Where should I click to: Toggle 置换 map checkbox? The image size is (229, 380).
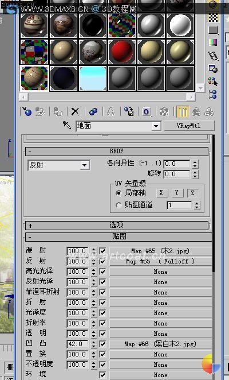[x=102, y=354]
